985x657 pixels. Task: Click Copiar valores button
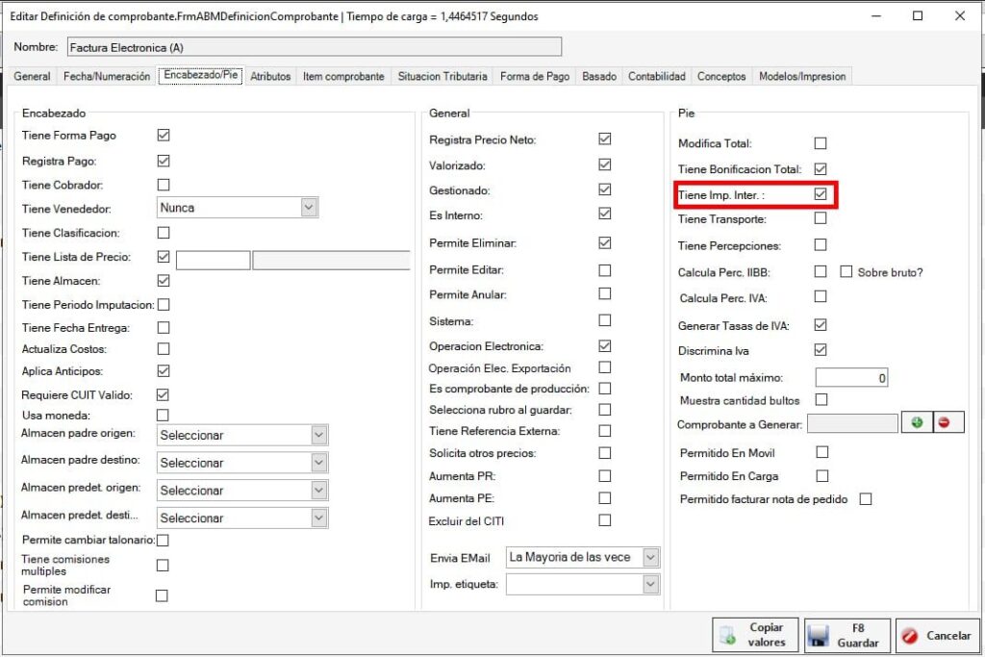[x=755, y=636]
